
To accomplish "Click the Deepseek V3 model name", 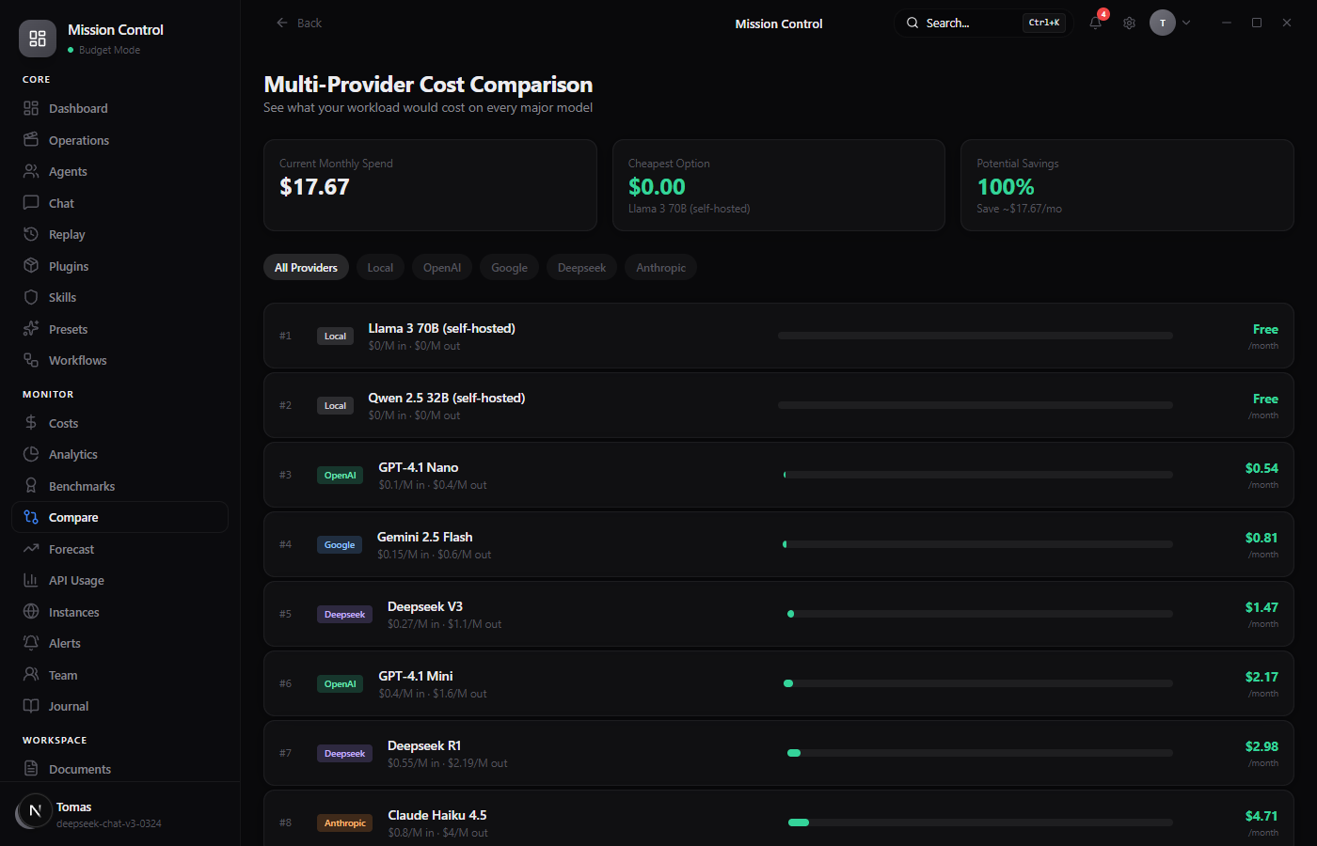I will pos(425,606).
